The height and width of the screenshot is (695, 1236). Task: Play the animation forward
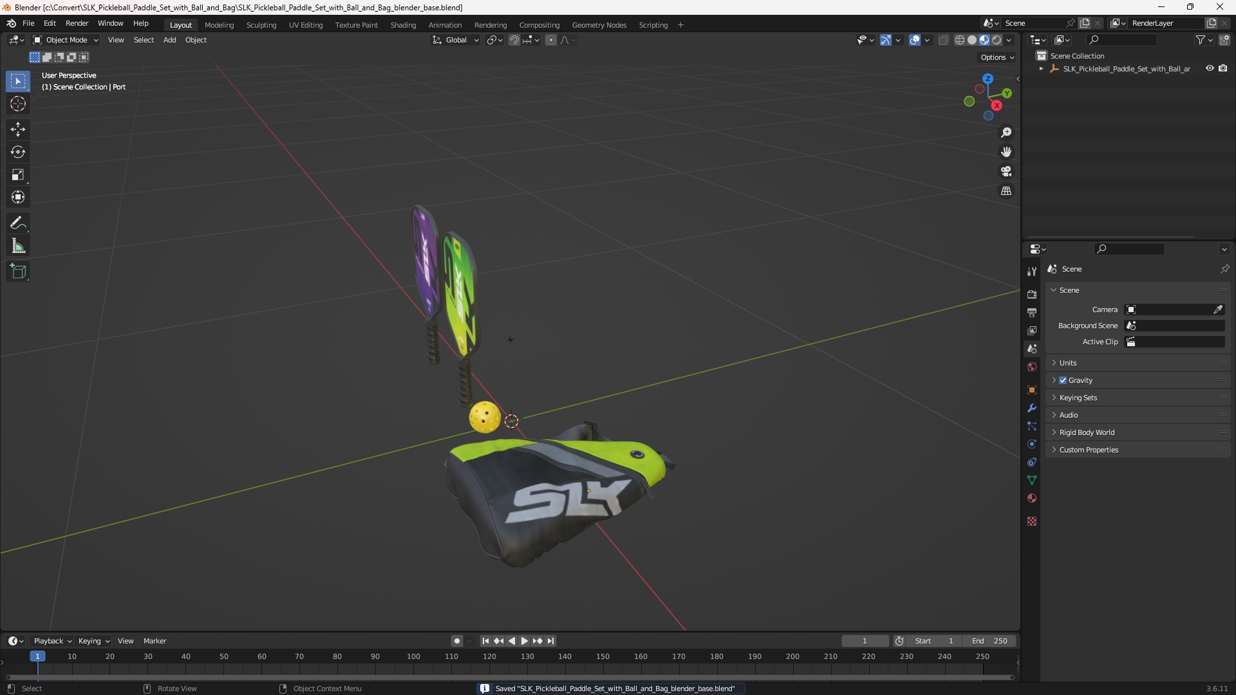(524, 641)
